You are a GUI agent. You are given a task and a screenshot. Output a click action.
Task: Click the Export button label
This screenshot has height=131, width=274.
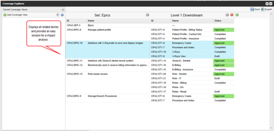[268, 10]
